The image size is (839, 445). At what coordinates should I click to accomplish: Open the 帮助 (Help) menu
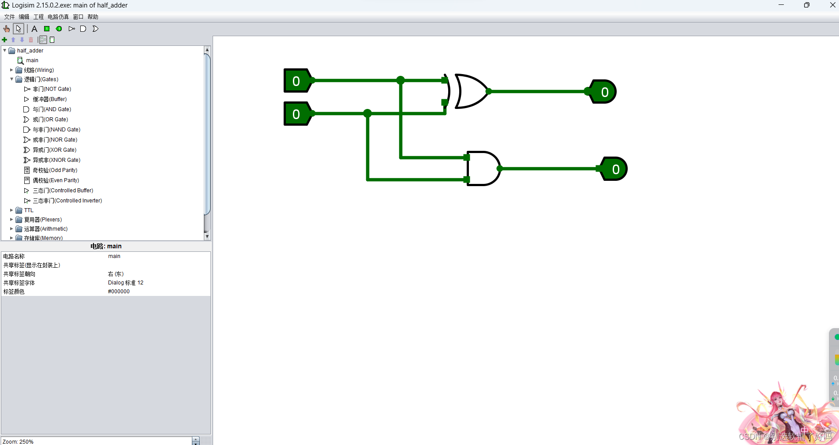coord(93,17)
